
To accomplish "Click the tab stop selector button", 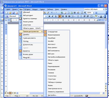I will [x=6, y=20].
